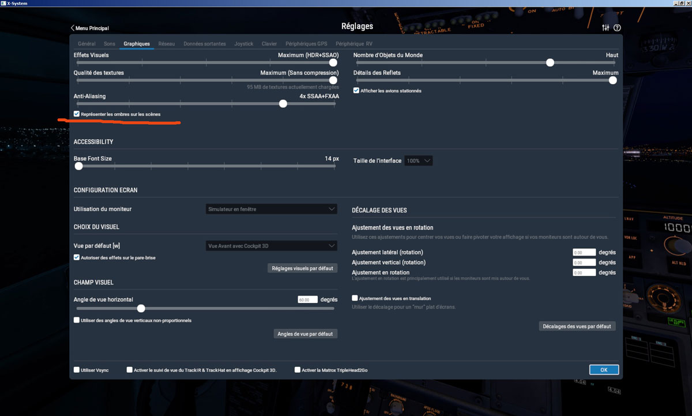
Task: Open the 'Utilisation du moniteur' dropdown
Action: tap(271, 209)
